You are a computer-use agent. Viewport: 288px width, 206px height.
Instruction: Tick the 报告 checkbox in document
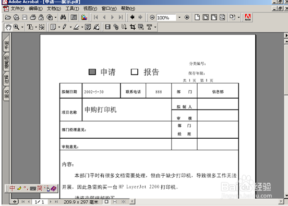click(135, 72)
